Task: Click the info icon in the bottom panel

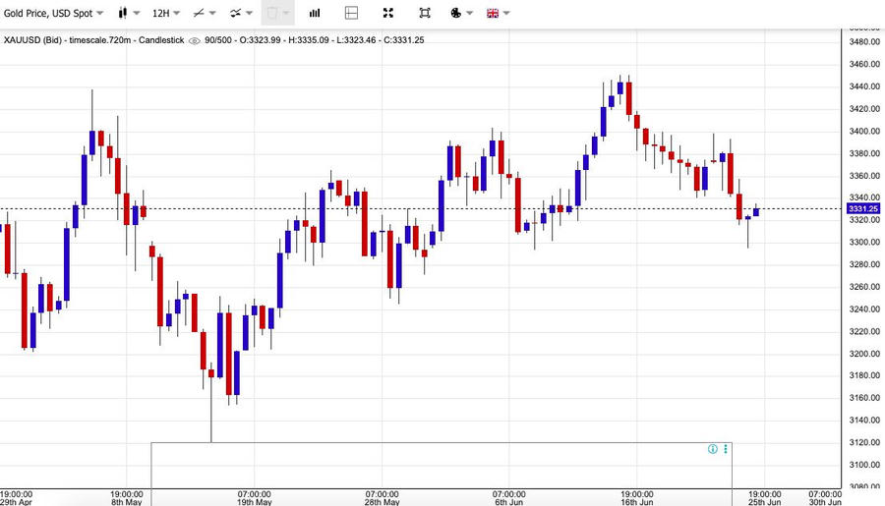Action: [712, 449]
